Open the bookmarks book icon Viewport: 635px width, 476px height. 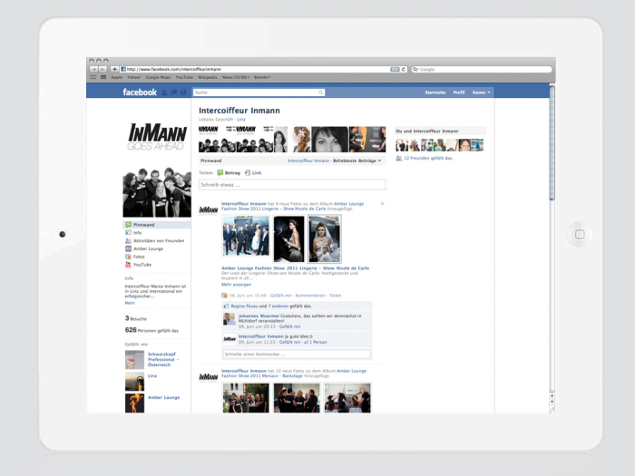pos(93,77)
